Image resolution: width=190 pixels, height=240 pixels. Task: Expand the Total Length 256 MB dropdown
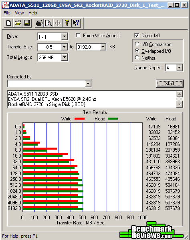[65, 57]
